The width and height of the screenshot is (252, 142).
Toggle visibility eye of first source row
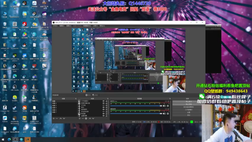[104, 101]
